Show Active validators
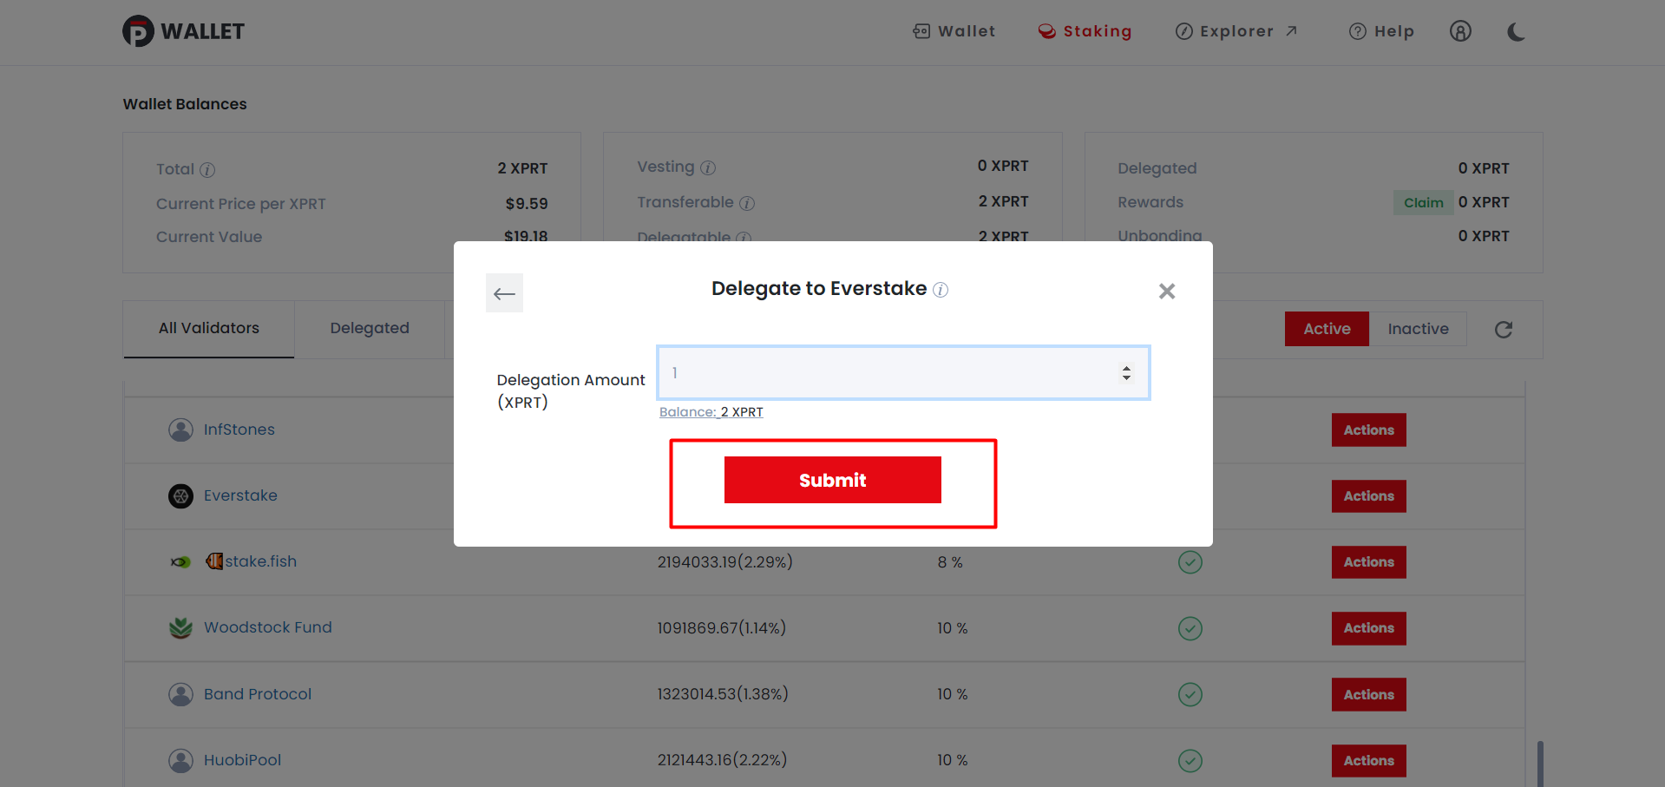1665x787 pixels. click(1327, 329)
